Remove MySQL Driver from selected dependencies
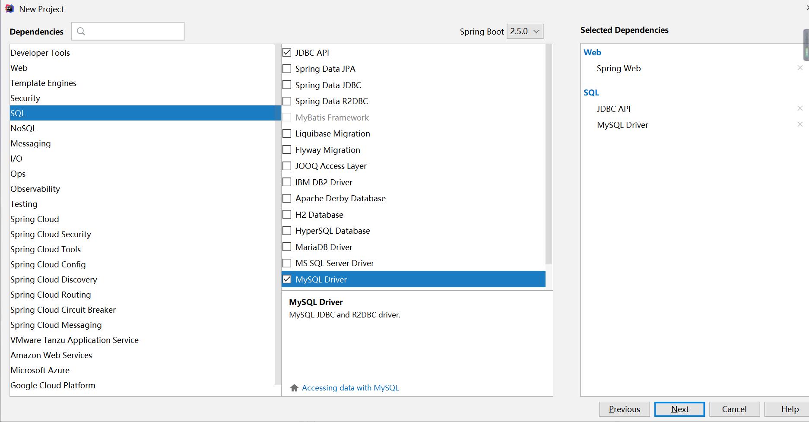The height and width of the screenshot is (422, 809). pyautogui.click(x=800, y=124)
